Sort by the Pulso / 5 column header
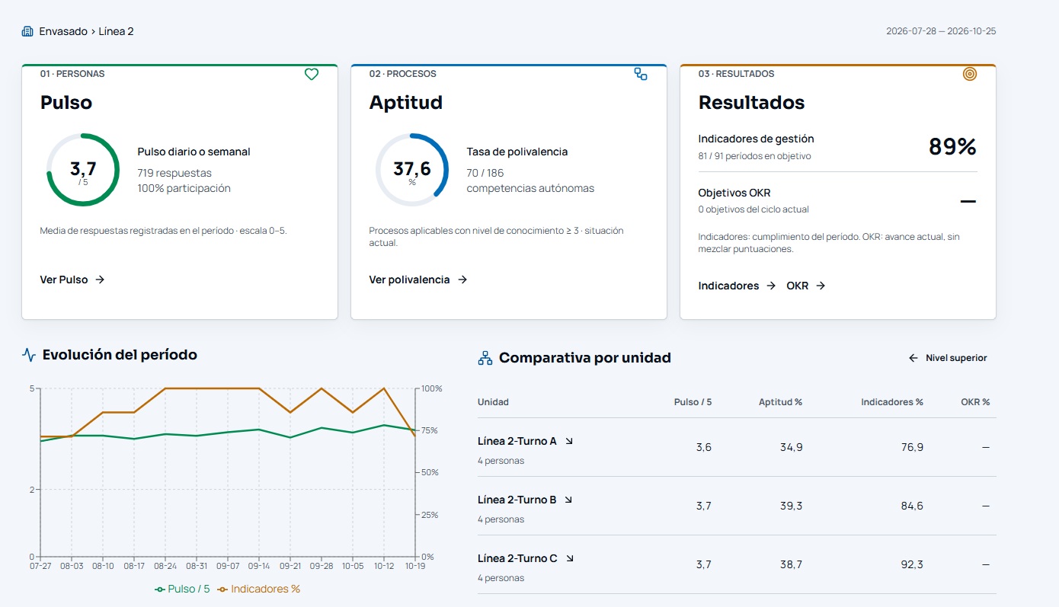This screenshot has height=607, width=1059. pyautogui.click(x=693, y=402)
